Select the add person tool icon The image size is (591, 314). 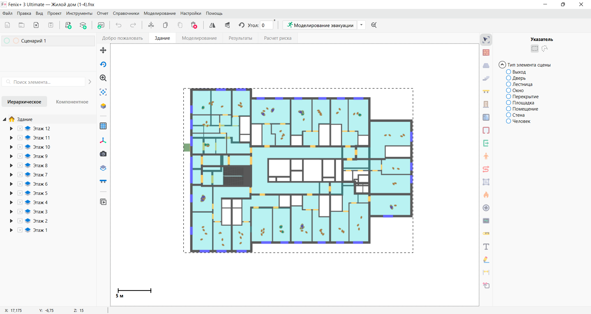(486, 156)
